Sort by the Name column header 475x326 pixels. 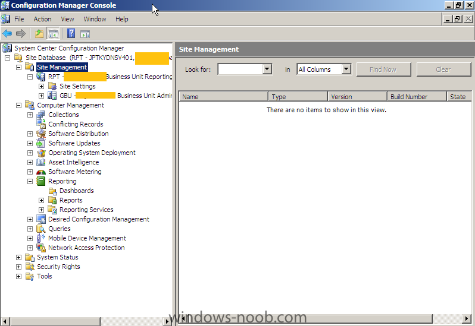224,97
